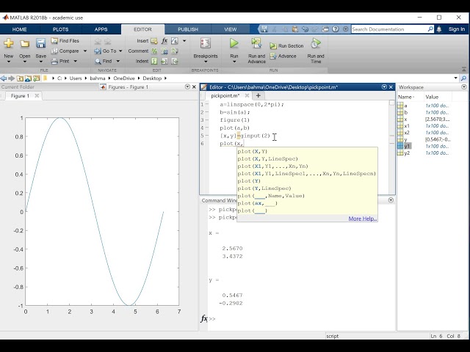
Task: Click the Sign In button
Action: pos(457,29)
